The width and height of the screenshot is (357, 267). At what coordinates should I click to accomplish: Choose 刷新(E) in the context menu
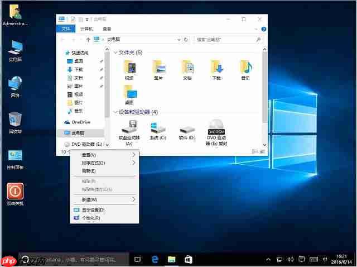click(105, 171)
